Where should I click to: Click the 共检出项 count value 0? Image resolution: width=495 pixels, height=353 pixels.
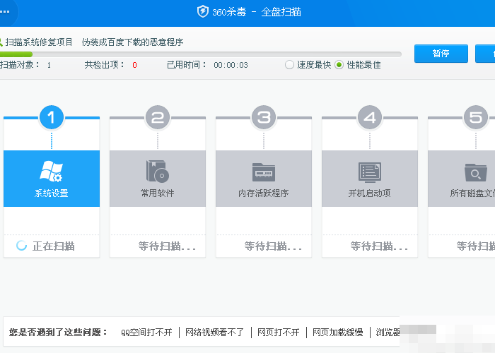click(x=134, y=65)
